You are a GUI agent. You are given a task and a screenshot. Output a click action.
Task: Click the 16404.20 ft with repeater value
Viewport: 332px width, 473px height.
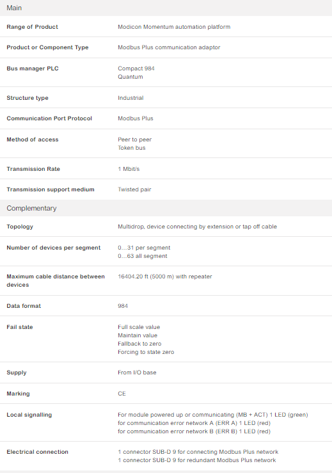tap(164, 277)
